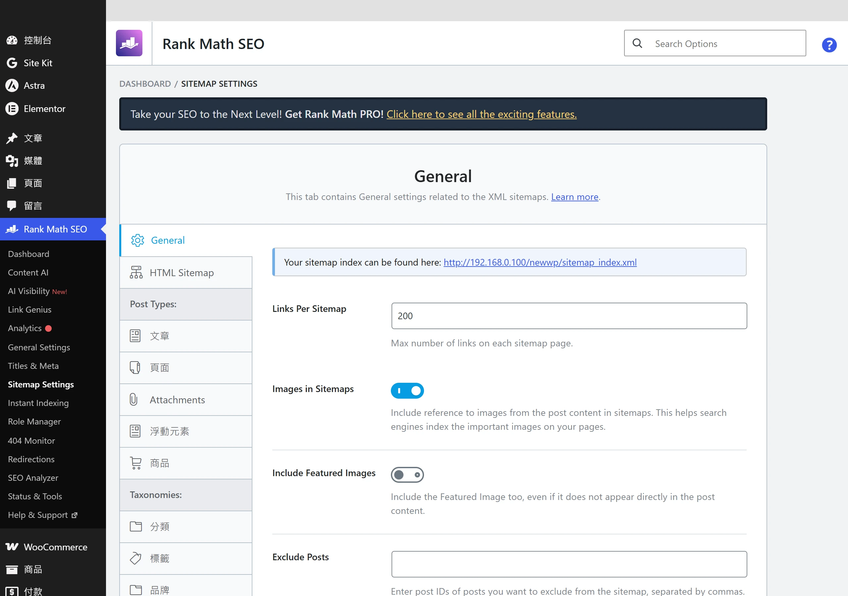Open Titles & Meta submenu item
The image size is (848, 596).
33,366
